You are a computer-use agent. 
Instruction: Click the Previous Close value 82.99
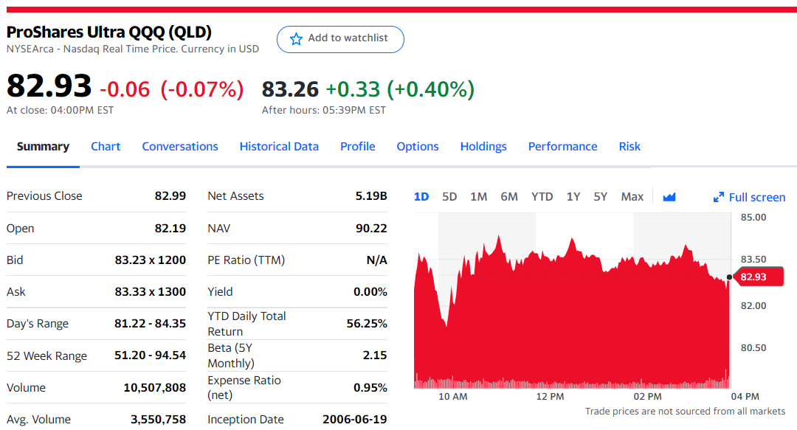(170, 195)
